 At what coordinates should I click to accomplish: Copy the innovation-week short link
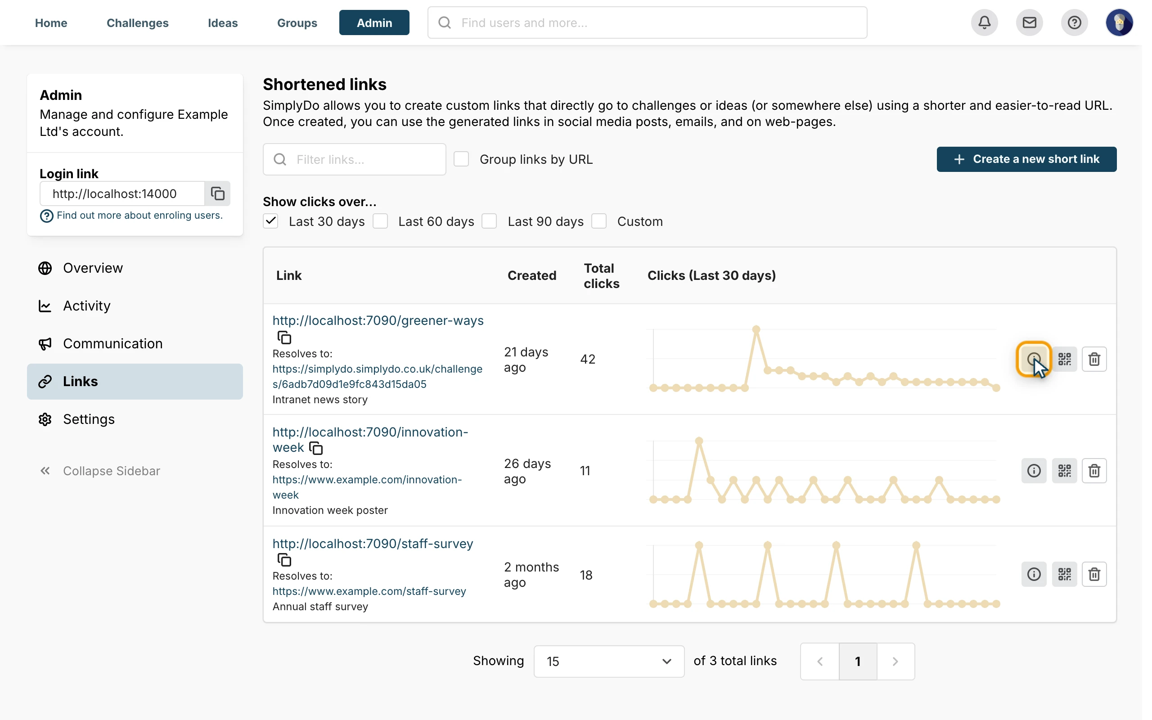click(x=315, y=448)
